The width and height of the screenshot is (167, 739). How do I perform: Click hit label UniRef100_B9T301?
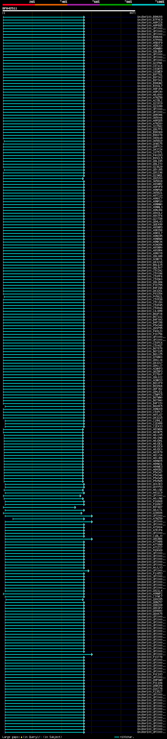coord(150,80)
